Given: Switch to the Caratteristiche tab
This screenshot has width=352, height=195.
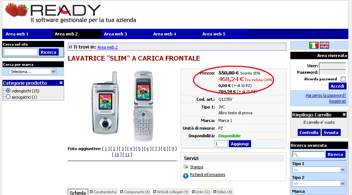Looking at the screenshot, I should coord(103,192).
